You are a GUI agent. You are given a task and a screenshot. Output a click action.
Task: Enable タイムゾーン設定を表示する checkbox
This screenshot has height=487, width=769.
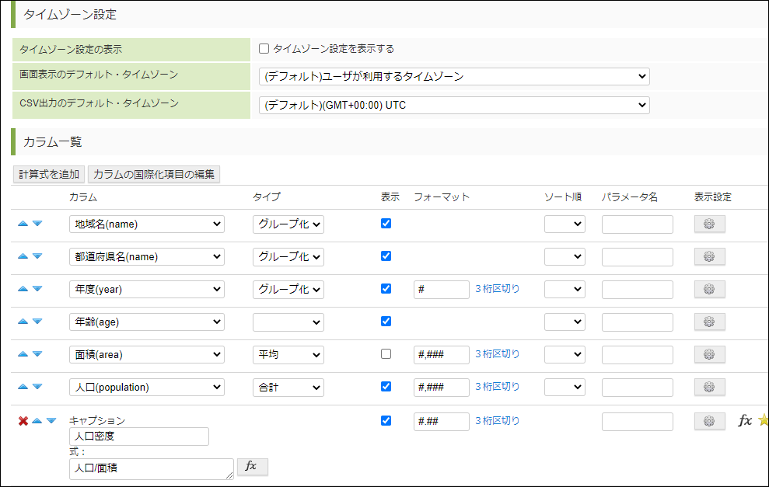pos(264,49)
